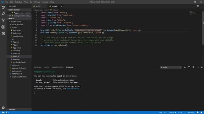Click Ln 8, Col 43 in status bar
The width and height of the screenshot is (204, 114).
163,113
